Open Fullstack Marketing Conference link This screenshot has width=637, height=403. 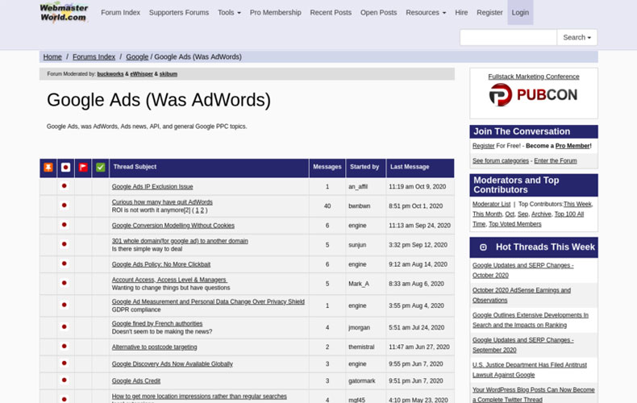pos(534,77)
